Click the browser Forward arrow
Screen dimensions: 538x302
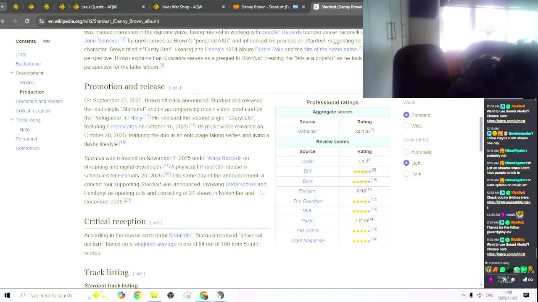tap(15, 21)
